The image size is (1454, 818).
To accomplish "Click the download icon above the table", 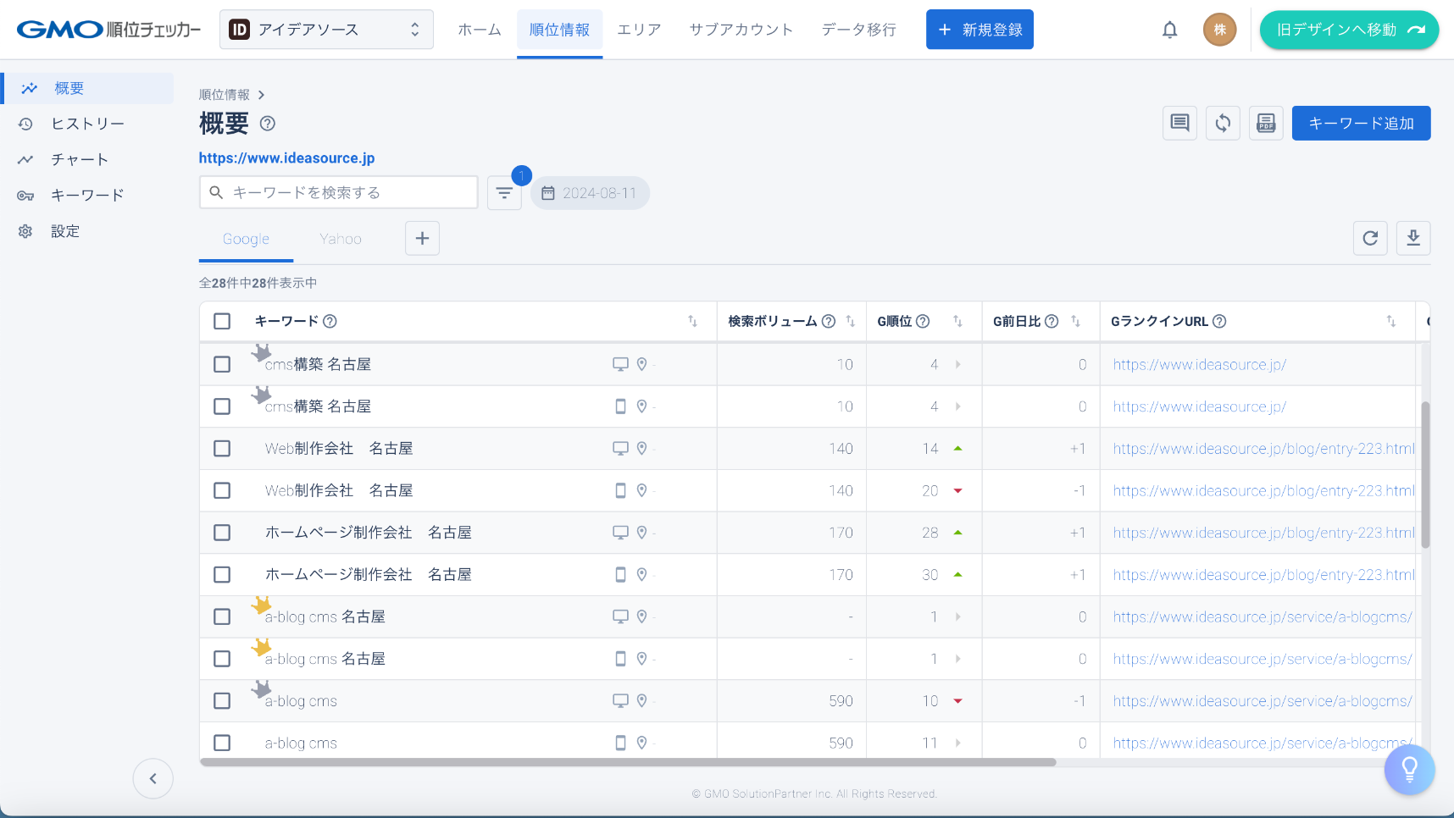I will click(1413, 238).
